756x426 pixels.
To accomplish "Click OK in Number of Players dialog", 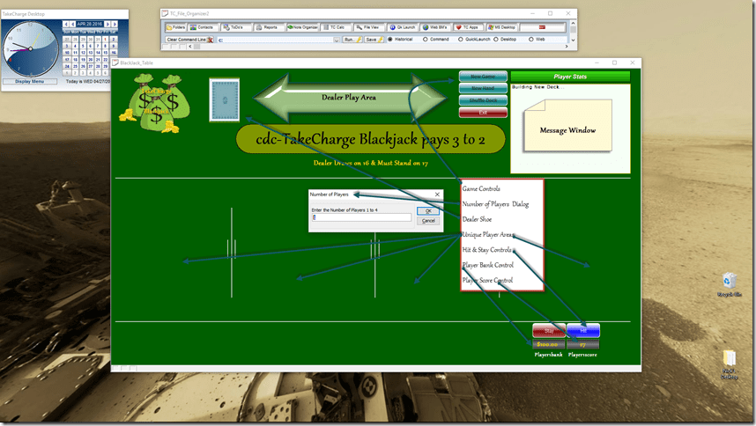I will coord(428,211).
